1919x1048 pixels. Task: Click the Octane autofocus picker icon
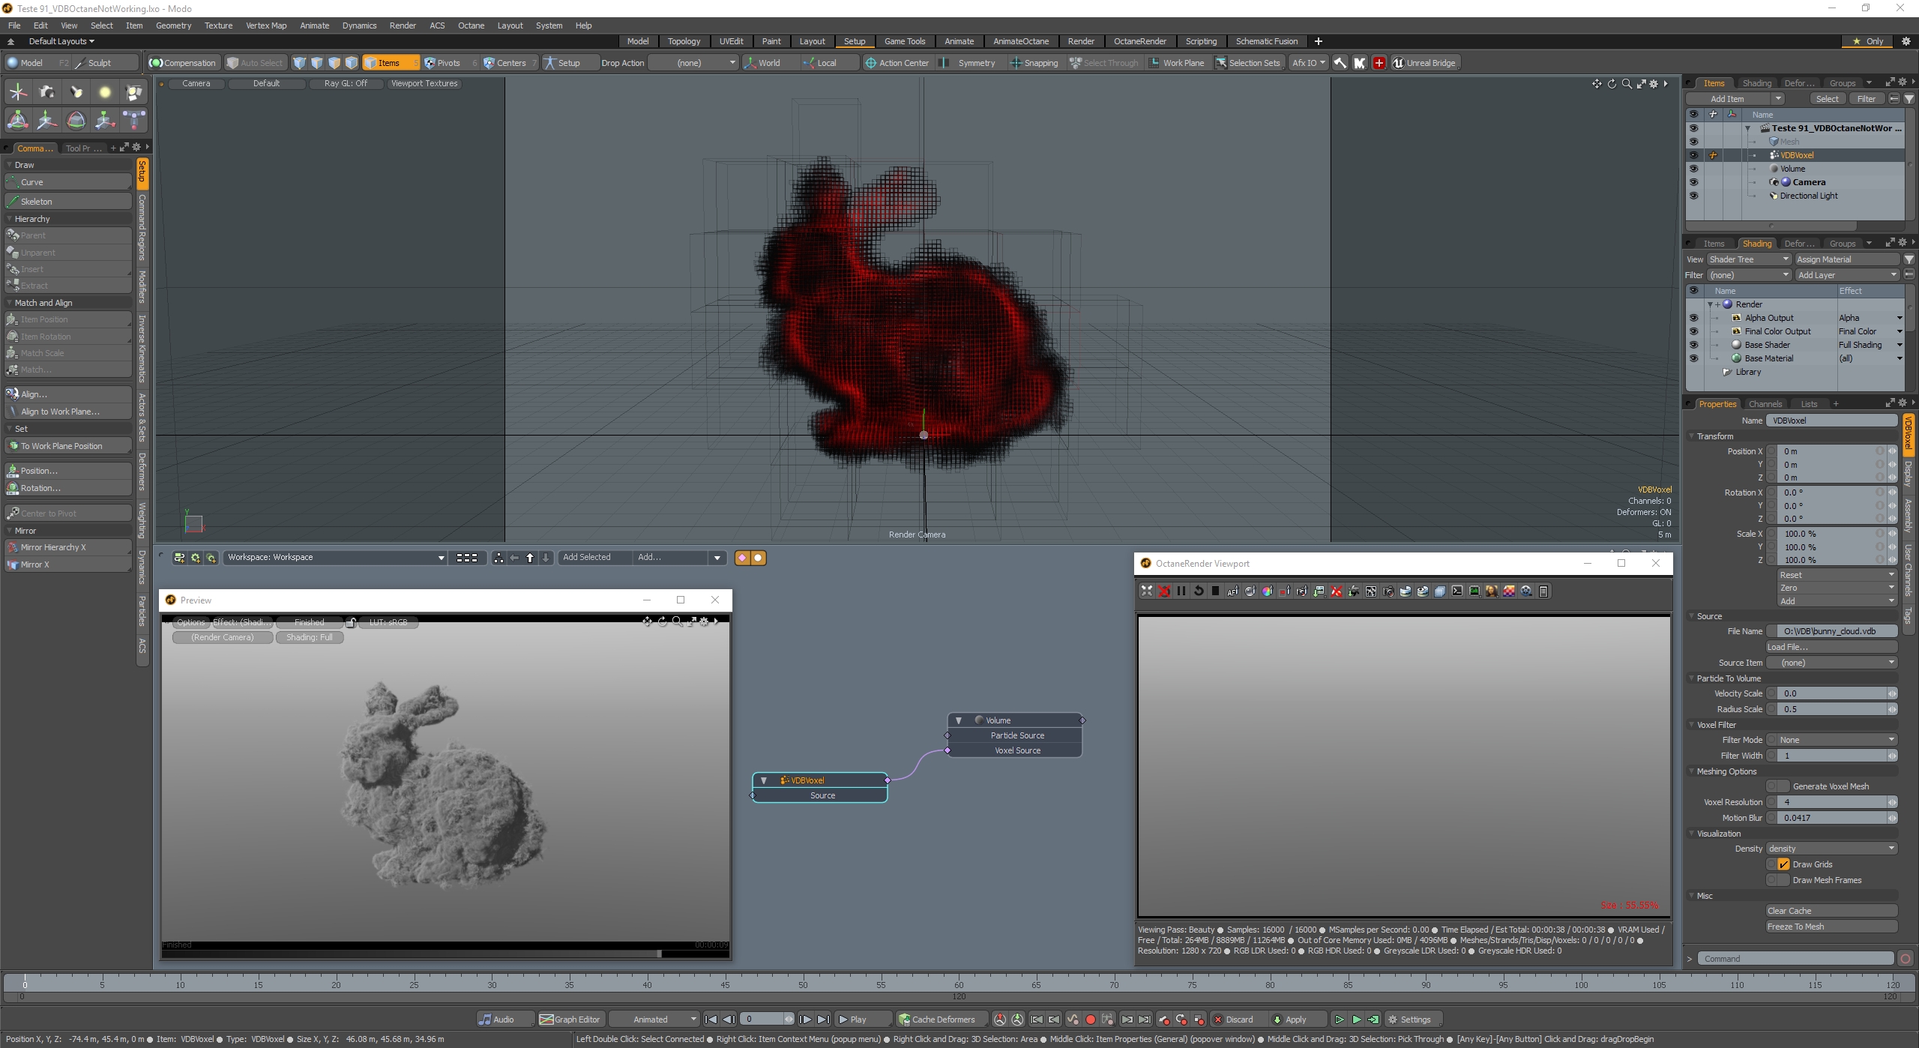(x=1232, y=591)
